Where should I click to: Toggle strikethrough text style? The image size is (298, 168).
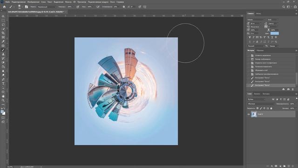(x=276, y=37)
